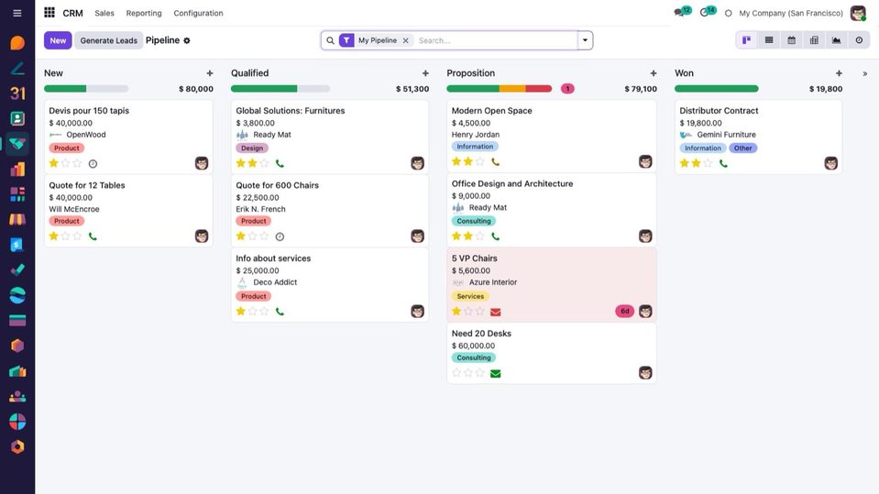The height and width of the screenshot is (494, 879).
Task: Click clock icon on Quote for 600 Chairs
Action: coord(280,236)
